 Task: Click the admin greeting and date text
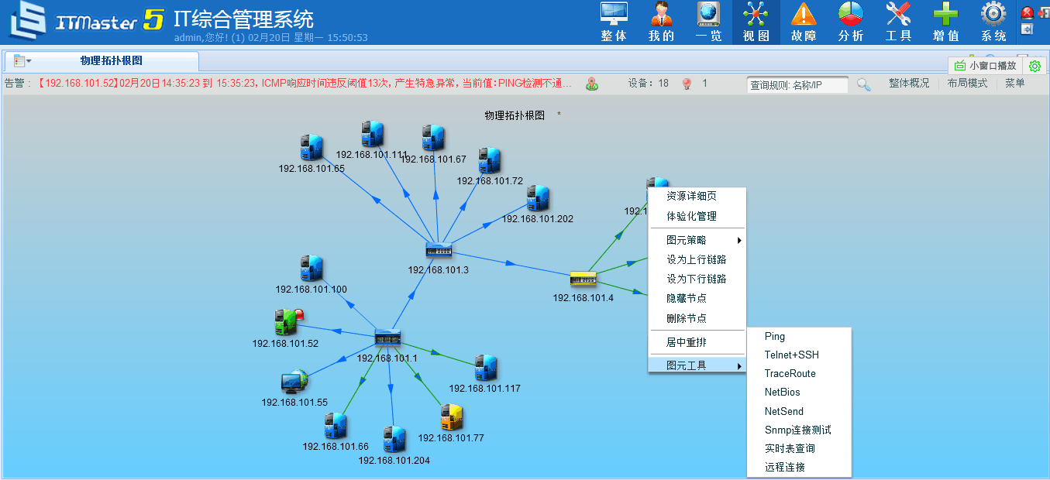click(x=270, y=37)
